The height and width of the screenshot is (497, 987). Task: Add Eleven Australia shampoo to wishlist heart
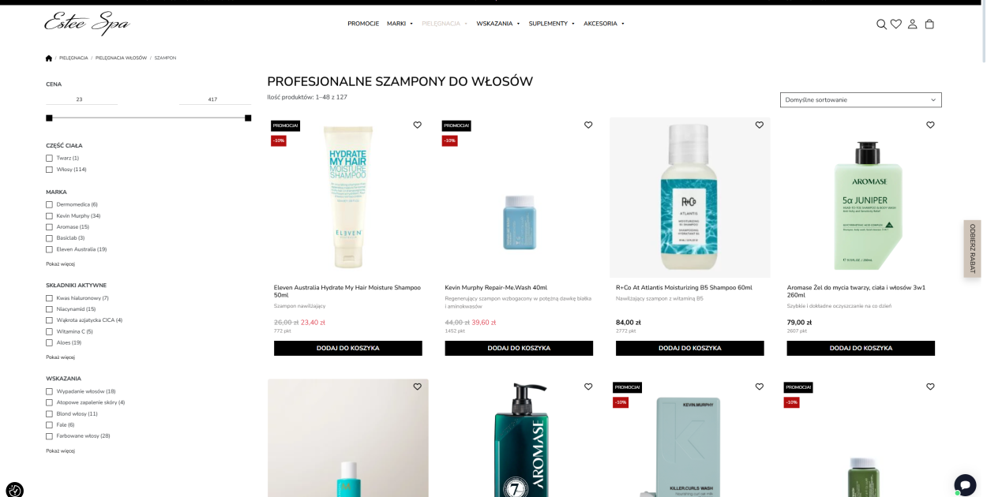coord(417,125)
